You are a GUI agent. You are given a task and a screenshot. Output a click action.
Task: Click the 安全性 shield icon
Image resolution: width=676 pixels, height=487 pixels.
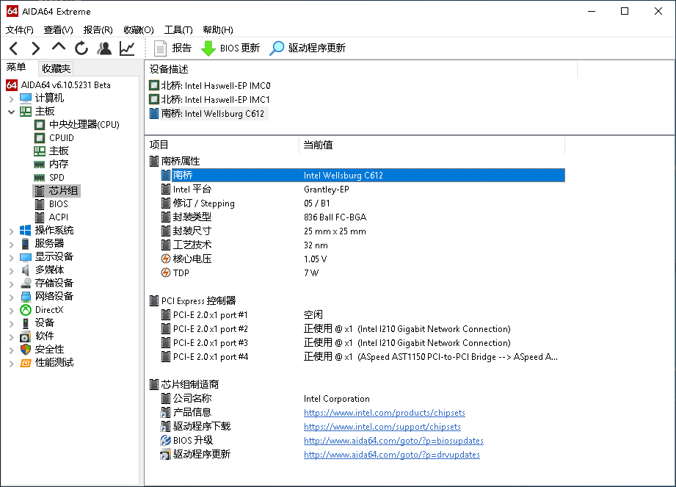point(26,350)
